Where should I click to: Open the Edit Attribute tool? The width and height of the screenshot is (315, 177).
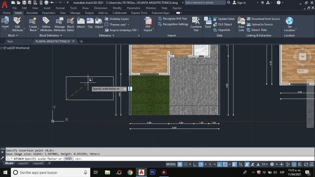tap(18, 24)
